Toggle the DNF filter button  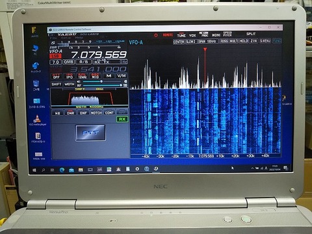[x=83, y=113]
